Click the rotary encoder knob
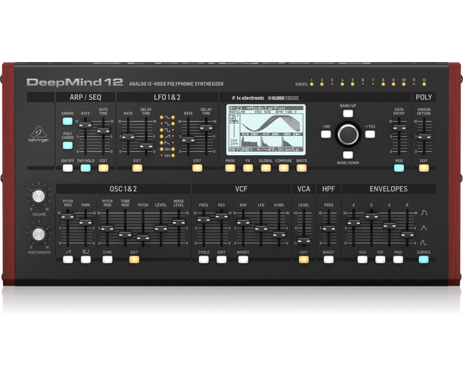Viewport: 463px width, 378px height. (347, 135)
